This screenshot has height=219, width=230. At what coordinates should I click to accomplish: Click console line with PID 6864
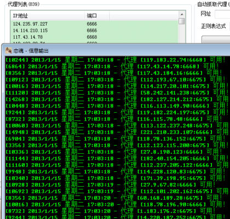(x=112, y=66)
